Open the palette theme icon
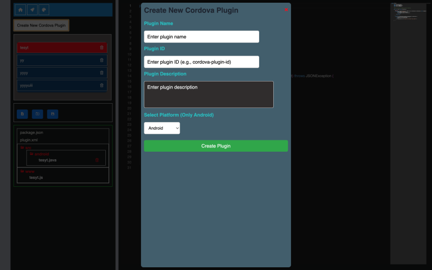432x270 pixels. coord(44,10)
